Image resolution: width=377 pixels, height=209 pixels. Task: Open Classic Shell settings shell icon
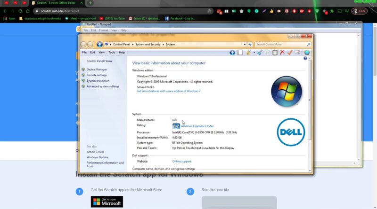tap(307, 53)
